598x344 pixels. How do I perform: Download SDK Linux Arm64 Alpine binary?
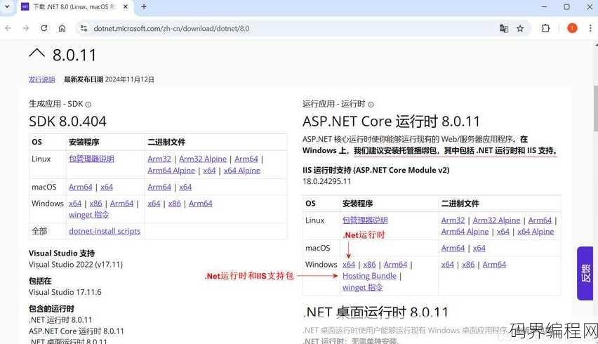pyautogui.click(x=171, y=171)
